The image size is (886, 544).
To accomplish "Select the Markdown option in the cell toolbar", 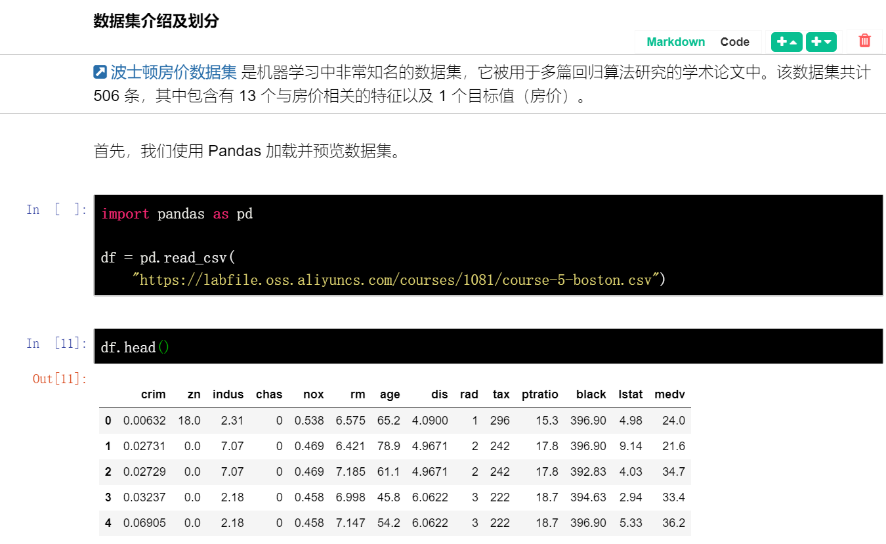I will pyautogui.click(x=675, y=41).
